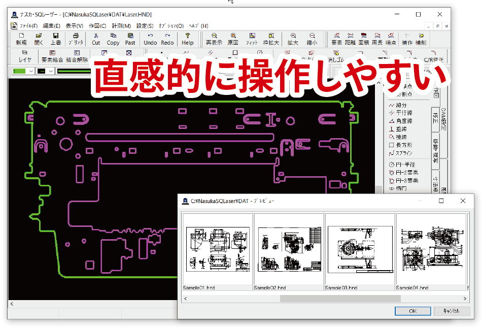Copy selection with Copy tool

click(x=113, y=39)
